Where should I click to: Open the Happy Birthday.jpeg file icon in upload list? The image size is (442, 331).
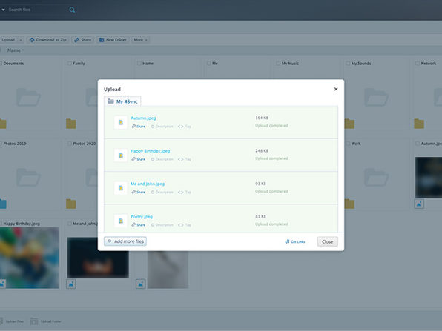[x=121, y=155]
